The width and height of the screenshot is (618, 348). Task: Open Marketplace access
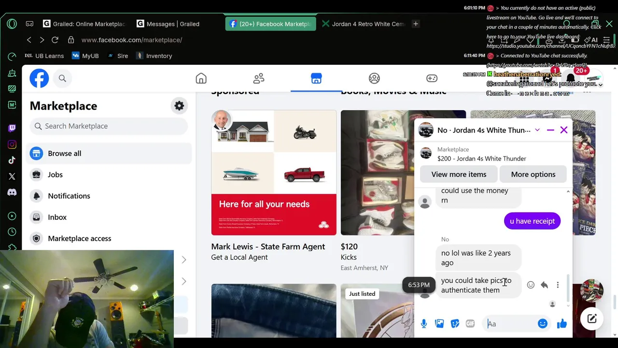[x=109, y=238]
